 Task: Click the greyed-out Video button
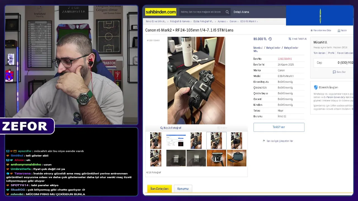[x=222, y=128]
